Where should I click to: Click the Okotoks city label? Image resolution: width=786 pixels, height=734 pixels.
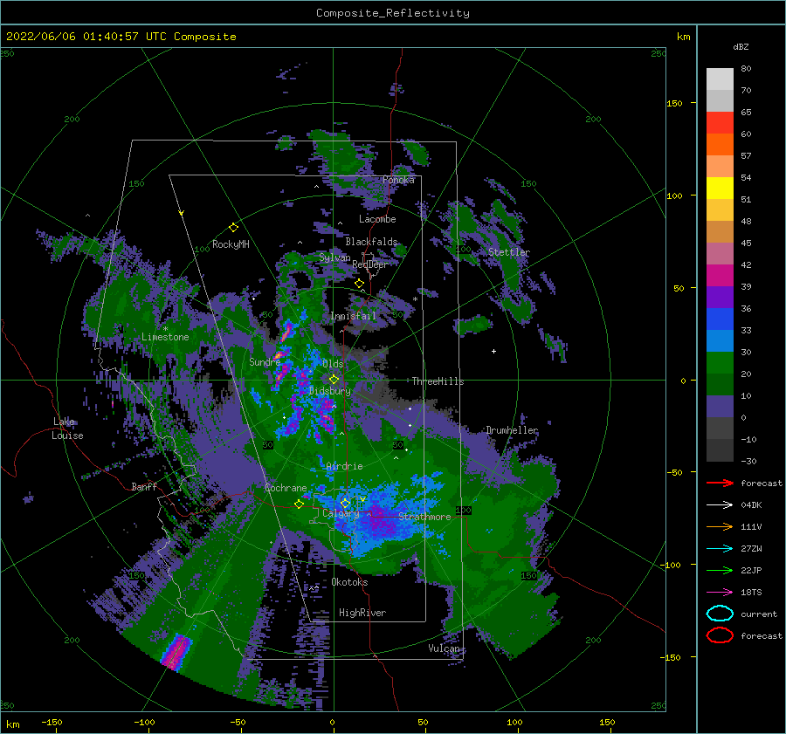[349, 582]
